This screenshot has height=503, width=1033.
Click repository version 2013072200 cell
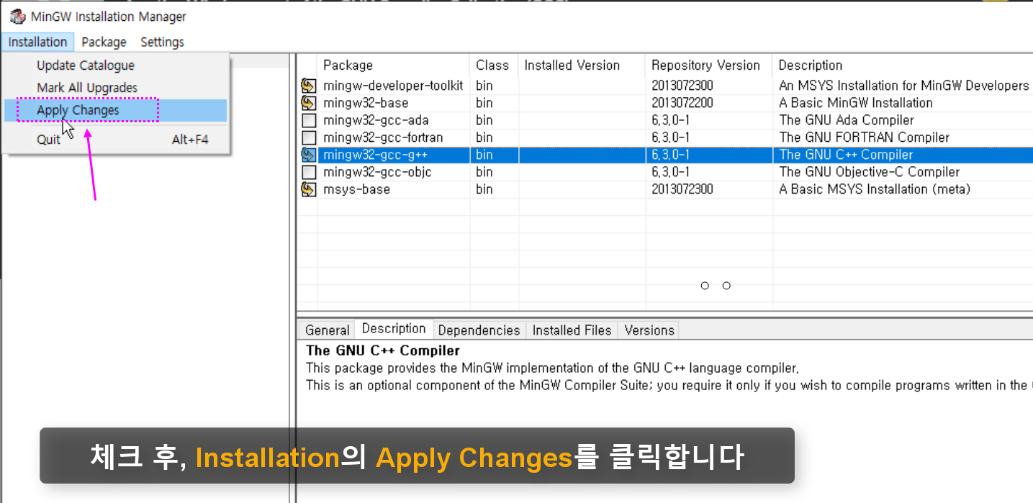point(682,103)
